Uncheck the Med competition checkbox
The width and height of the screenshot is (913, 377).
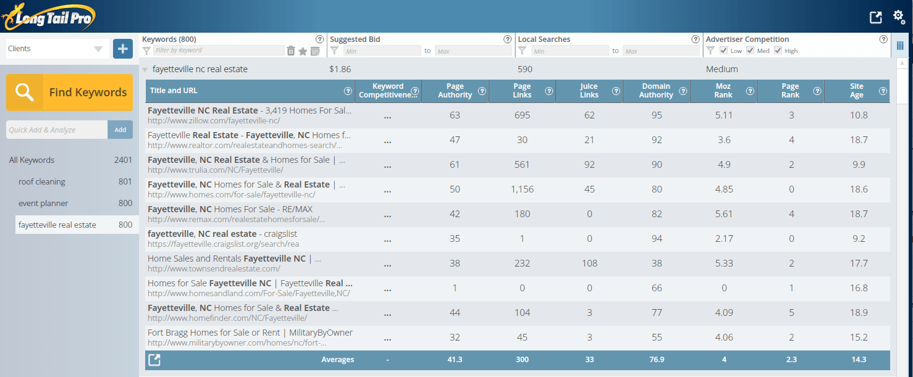(x=751, y=51)
